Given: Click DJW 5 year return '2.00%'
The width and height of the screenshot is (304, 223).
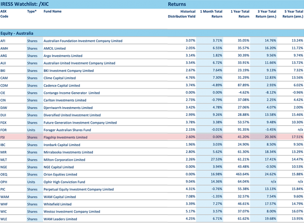Looking at the screenshot, I should tap(298, 107).
